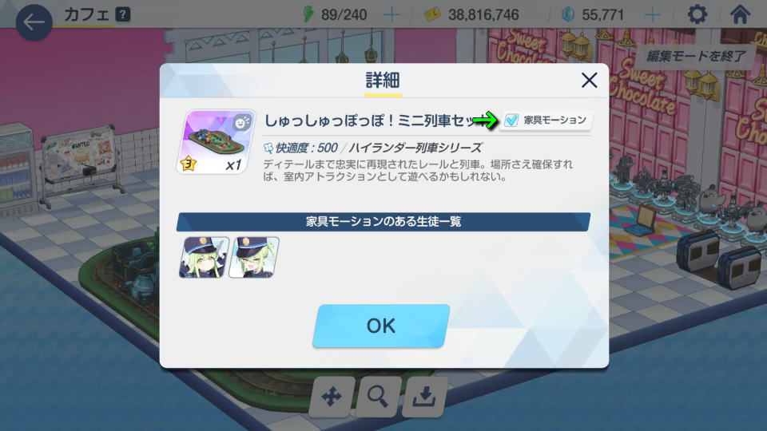Open the café help question mark

coord(123,14)
